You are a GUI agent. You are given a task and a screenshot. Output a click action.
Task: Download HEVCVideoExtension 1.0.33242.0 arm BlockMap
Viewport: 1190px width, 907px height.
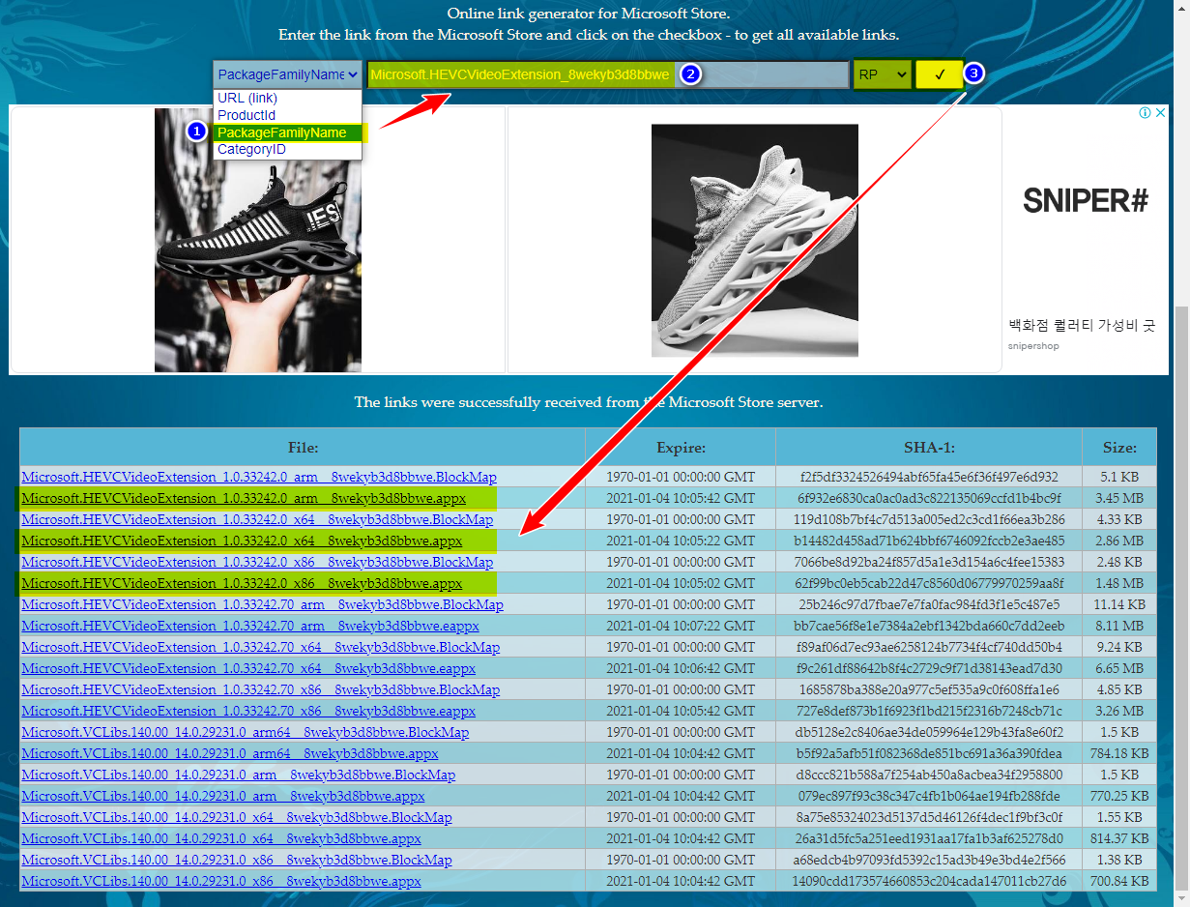pos(259,477)
